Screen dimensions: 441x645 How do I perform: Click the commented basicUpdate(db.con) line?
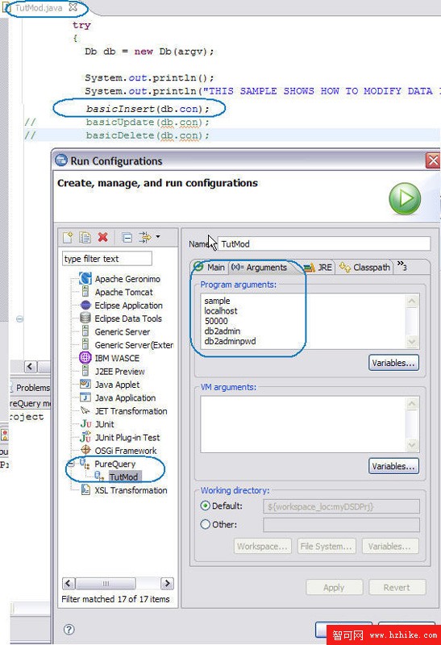click(x=148, y=123)
